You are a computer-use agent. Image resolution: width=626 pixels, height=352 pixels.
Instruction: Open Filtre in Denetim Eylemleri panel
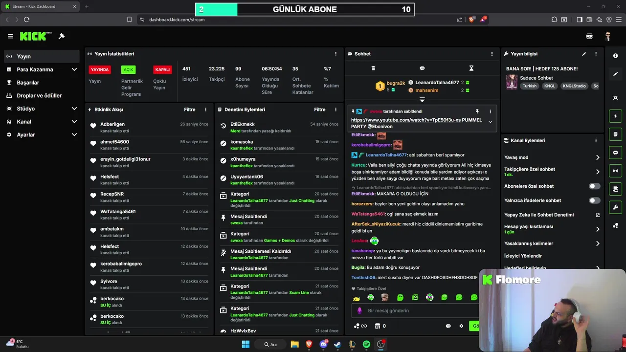pos(319,110)
